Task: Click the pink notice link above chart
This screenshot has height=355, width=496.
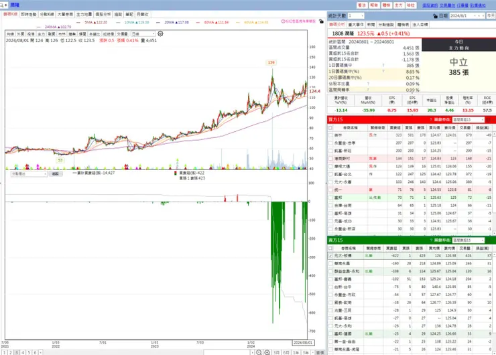Action: (x=299, y=21)
